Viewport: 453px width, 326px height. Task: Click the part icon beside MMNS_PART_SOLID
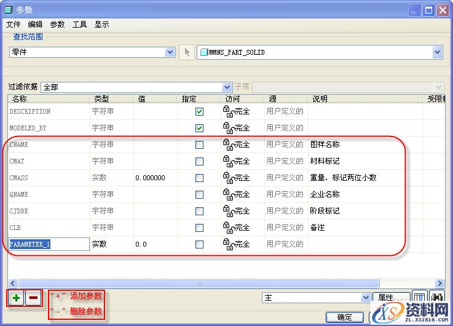[204, 52]
